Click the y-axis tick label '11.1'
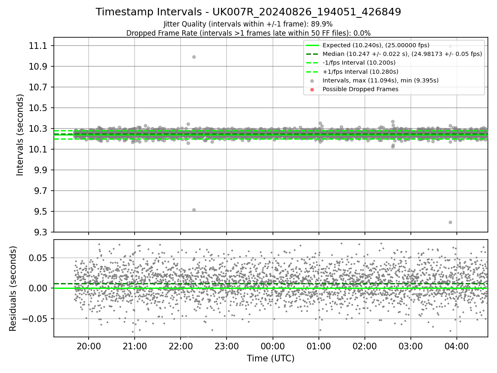 click(x=37, y=46)
